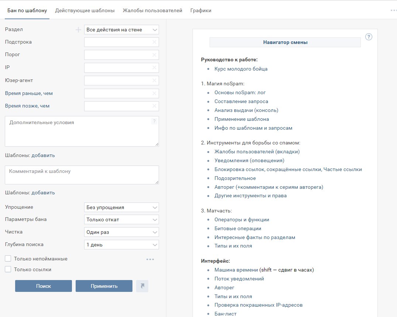Click the arrow share icon beside Применить
This screenshot has width=397, height=317.
tap(142, 286)
